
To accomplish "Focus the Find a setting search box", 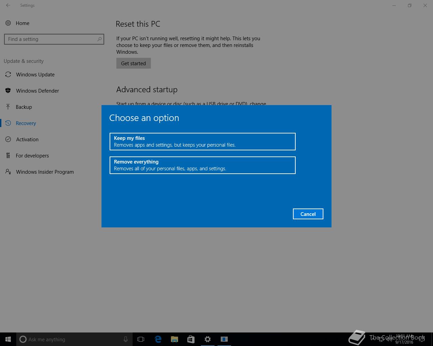I will click(54, 39).
